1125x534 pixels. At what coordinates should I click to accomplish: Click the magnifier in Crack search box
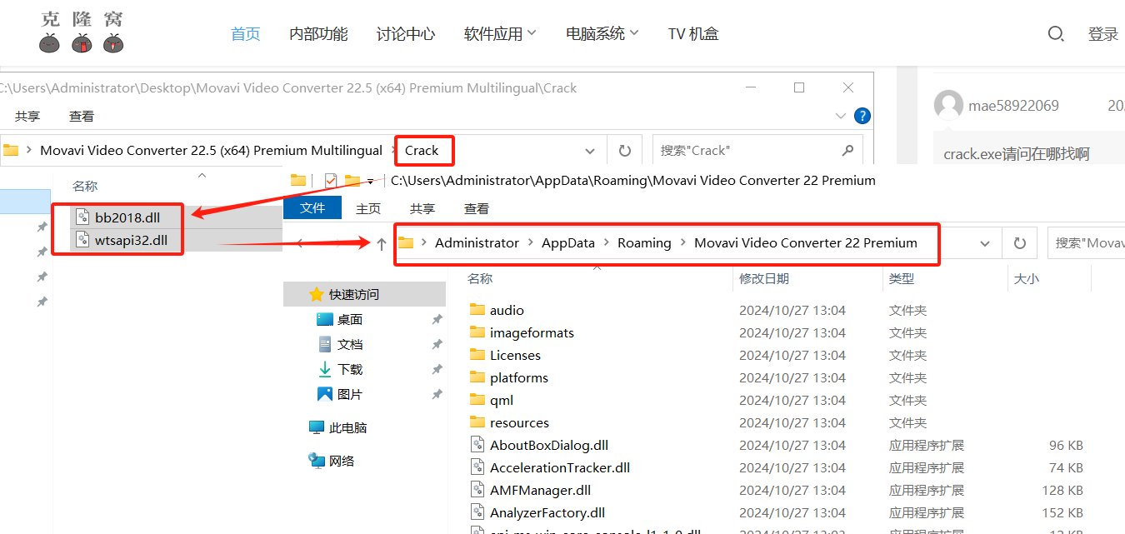(x=847, y=151)
